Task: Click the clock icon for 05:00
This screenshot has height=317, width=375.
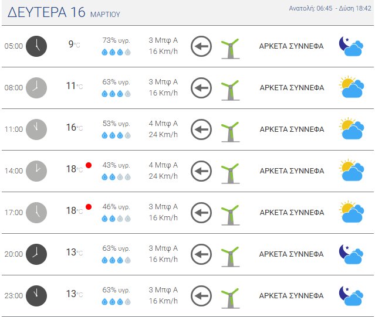Action: (x=36, y=46)
